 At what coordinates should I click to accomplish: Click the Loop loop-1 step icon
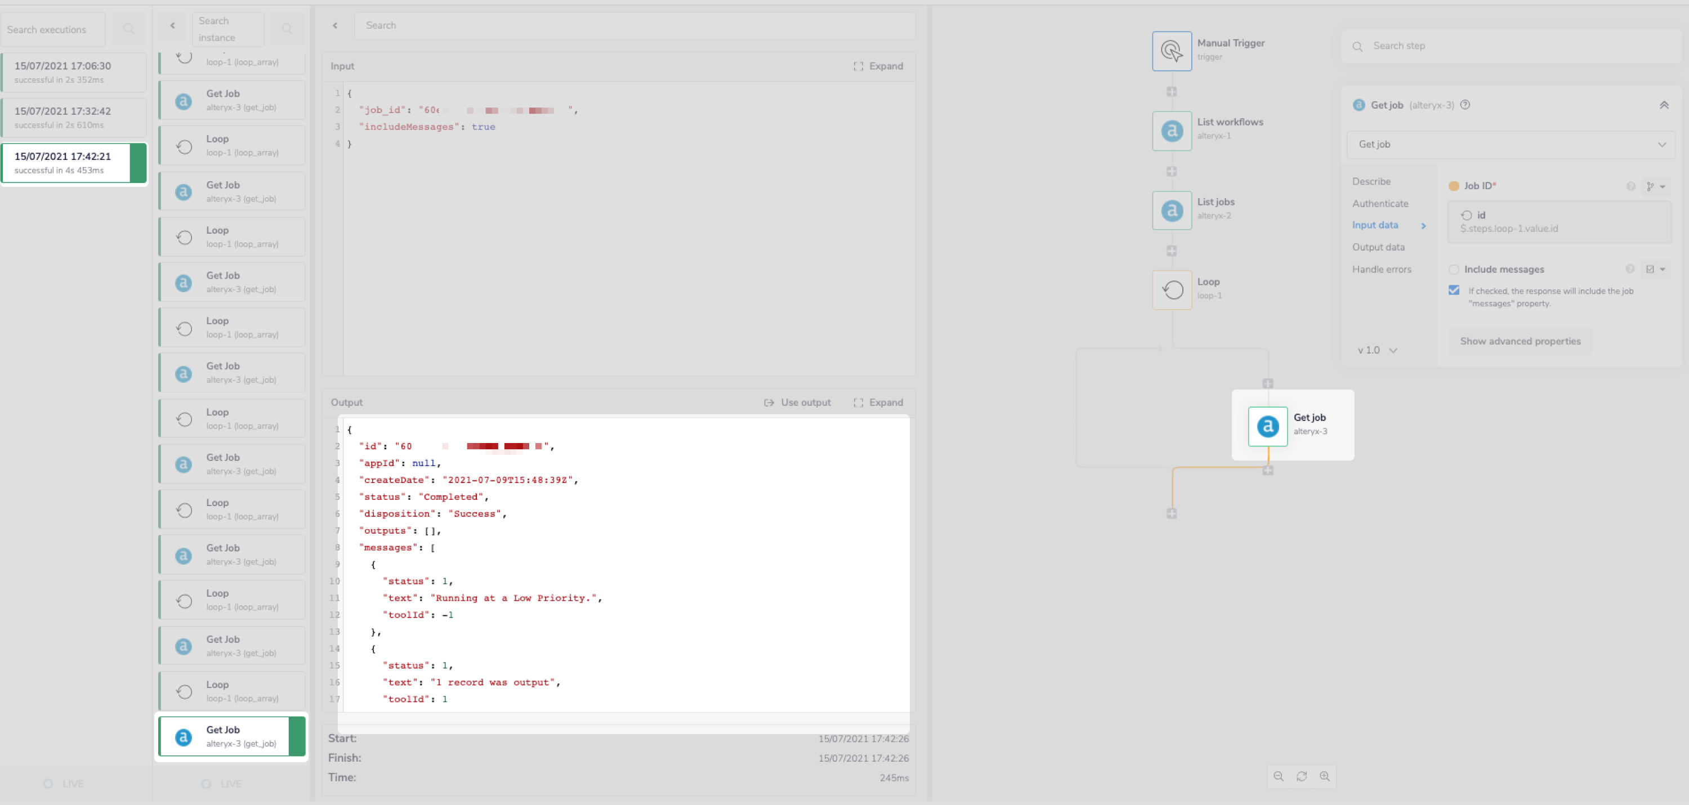pos(1172,289)
